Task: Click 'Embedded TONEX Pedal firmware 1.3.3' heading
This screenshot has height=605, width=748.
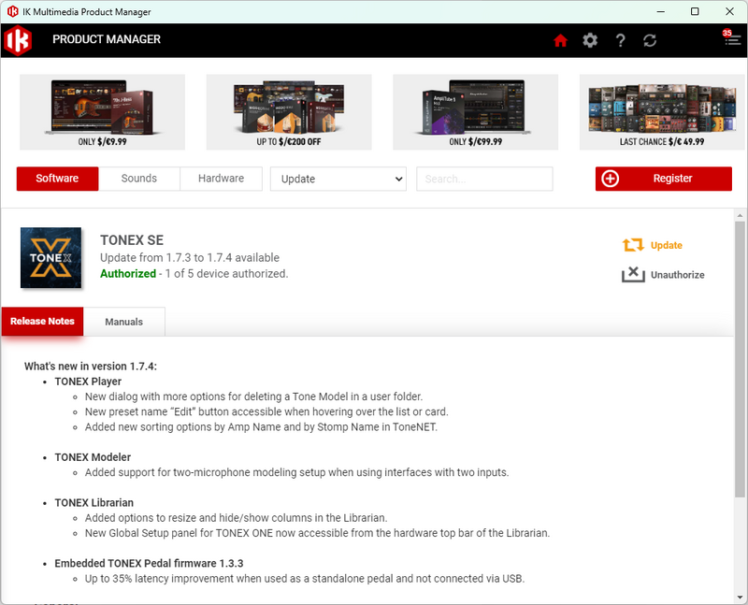Action: 149,564
